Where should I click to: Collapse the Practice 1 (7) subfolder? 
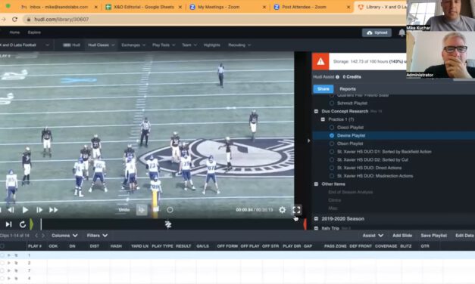click(x=323, y=119)
